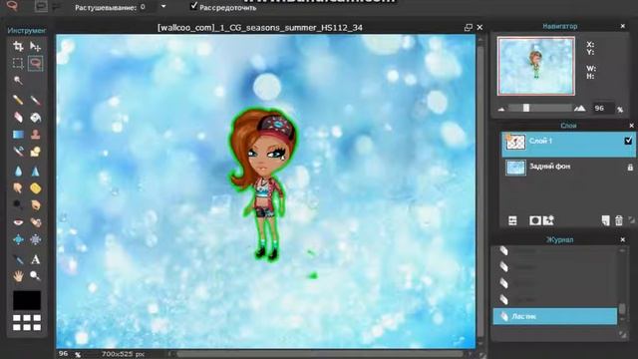Click the document title bar
This screenshot has height=359, width=638.
pyautogui.click(x=259, y=27)
